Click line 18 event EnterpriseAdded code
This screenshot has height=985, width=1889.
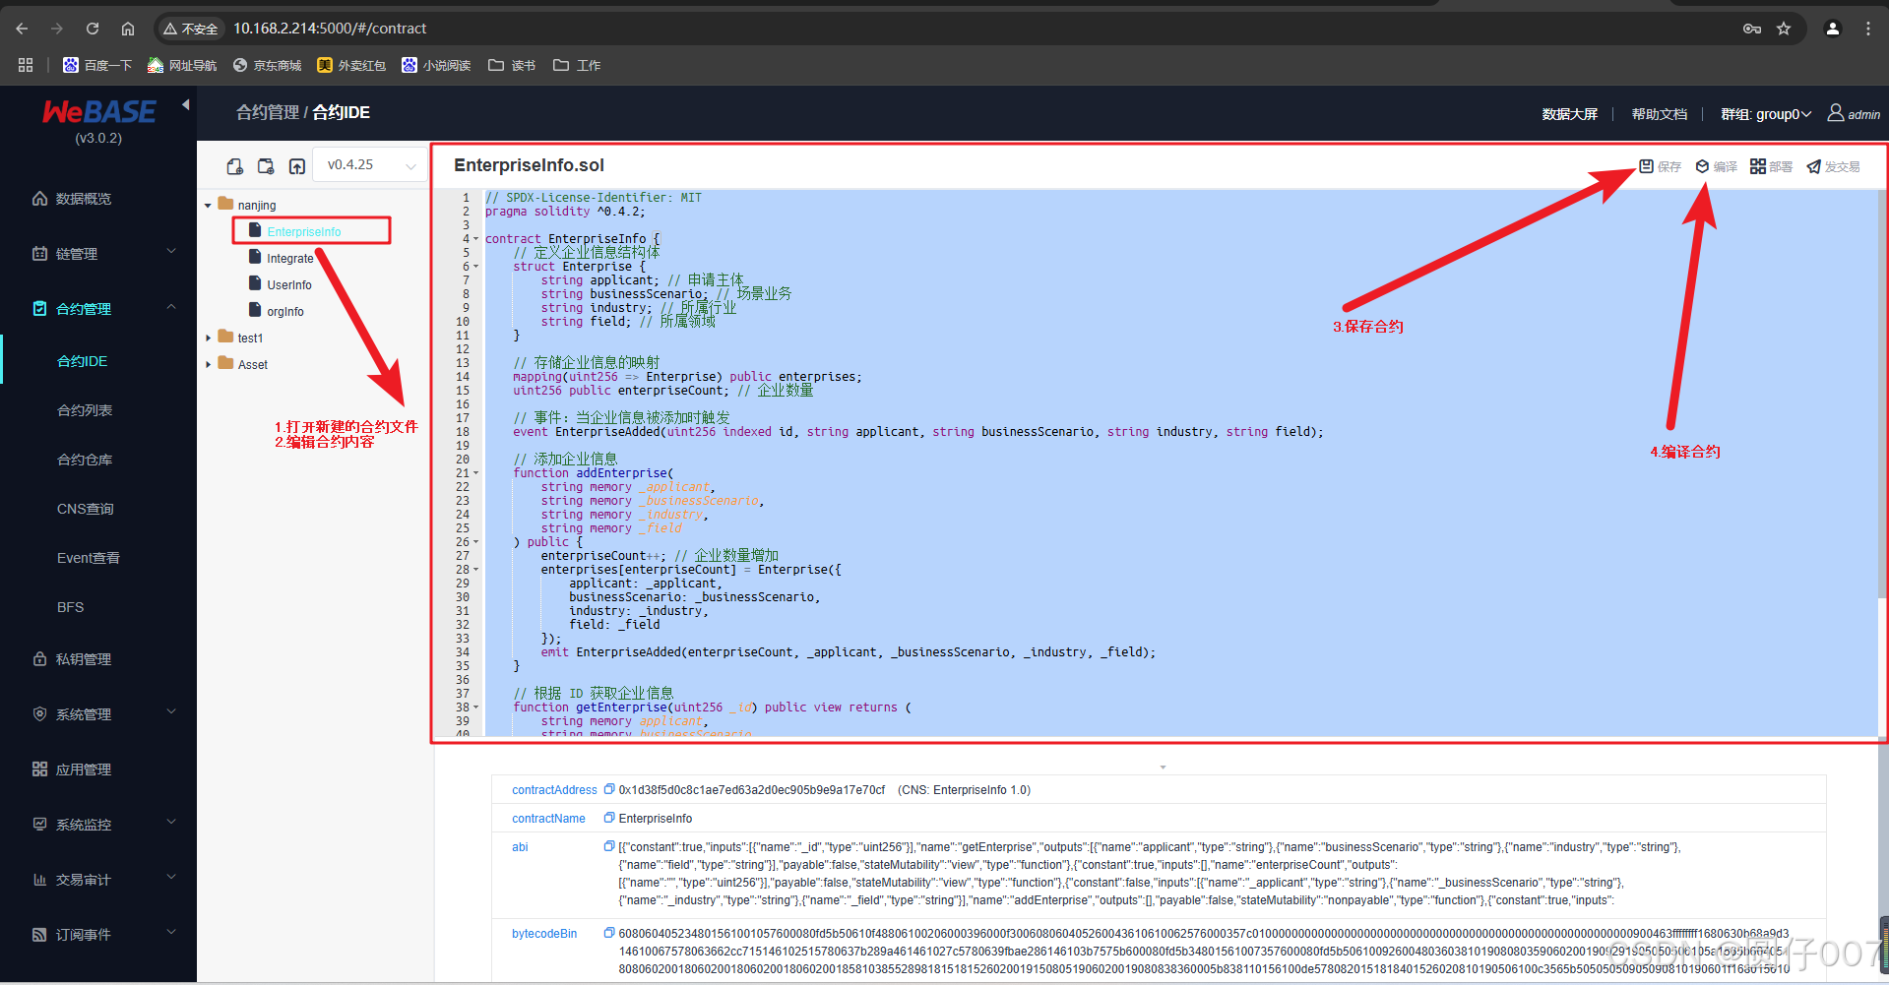coord(918,432)
